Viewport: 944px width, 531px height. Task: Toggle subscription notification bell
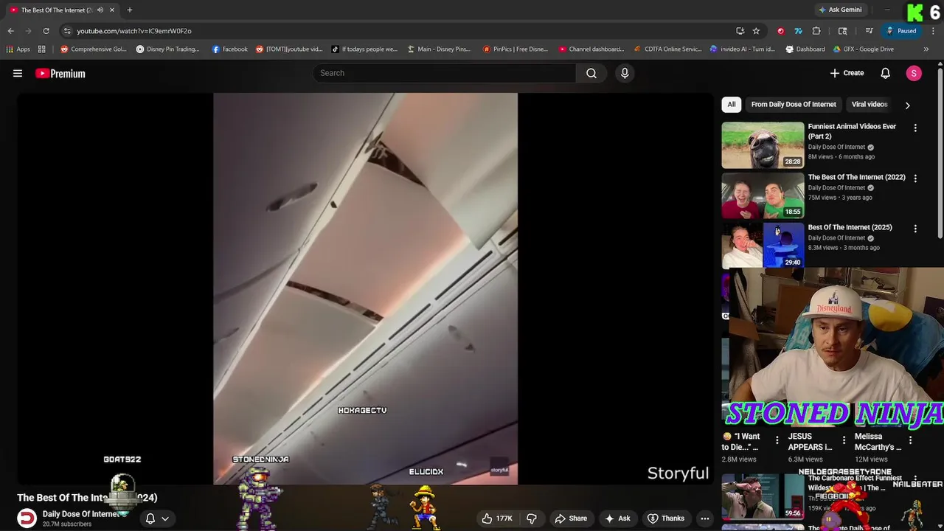coord(150,518)
